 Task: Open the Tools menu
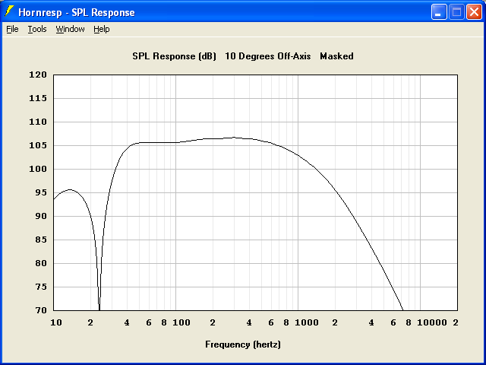coord(37,29)
